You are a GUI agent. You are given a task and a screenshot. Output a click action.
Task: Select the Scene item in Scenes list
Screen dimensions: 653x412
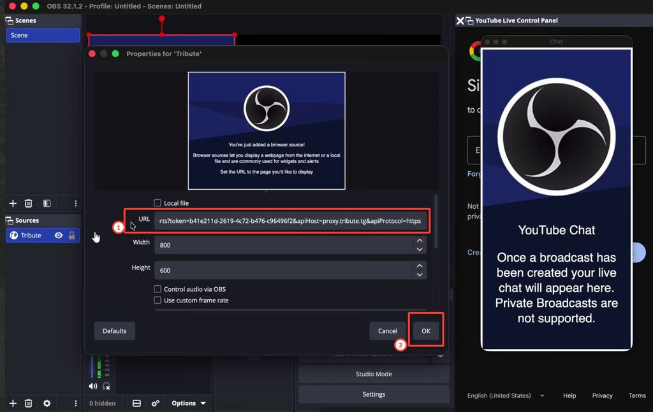pyautogui.click(x=43, y=35)
